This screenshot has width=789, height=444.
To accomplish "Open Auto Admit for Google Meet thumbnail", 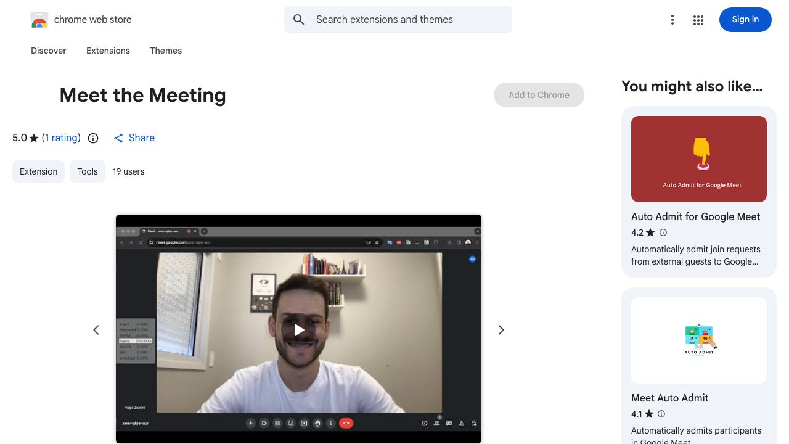I will click(699, 159).
